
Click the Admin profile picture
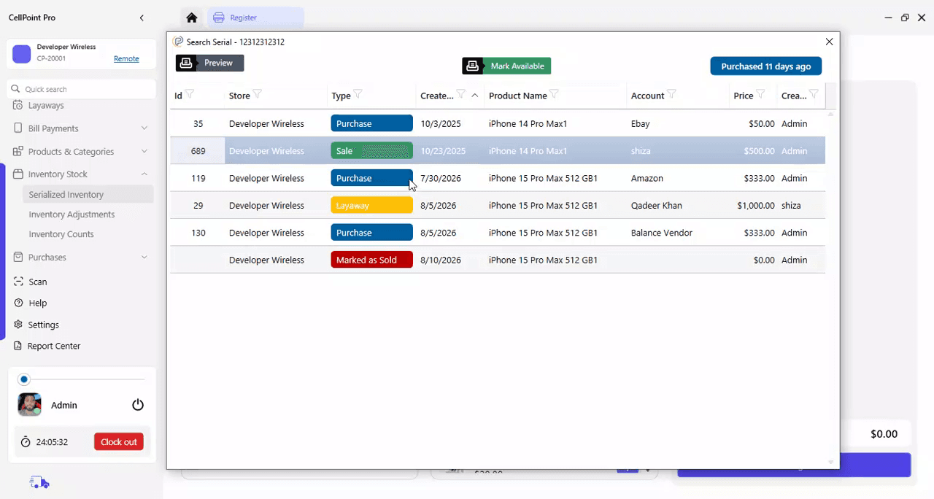tap(29, 405)
